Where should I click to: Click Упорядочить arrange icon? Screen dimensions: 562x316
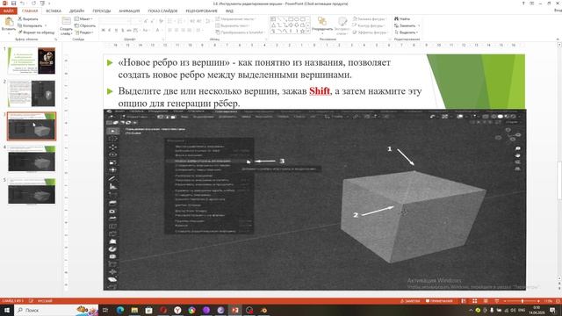(x=322, y=22)
